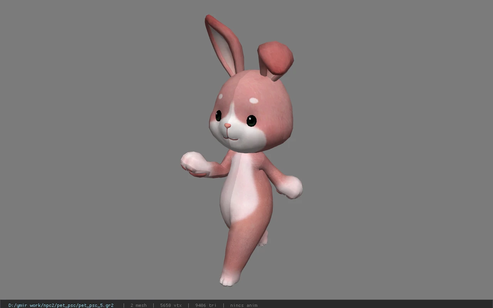Click the "5650 vtx" vertex count
Image resolution: width=493 pixels, height=308 pixels.
(171, 305)
